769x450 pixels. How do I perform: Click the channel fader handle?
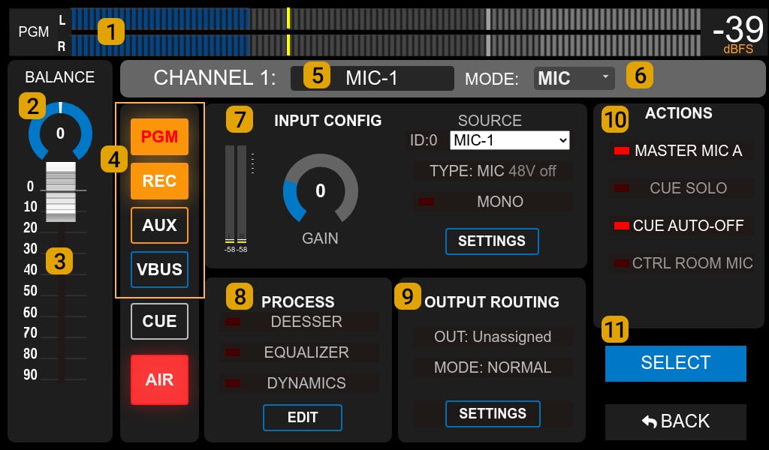coord(61,192)
